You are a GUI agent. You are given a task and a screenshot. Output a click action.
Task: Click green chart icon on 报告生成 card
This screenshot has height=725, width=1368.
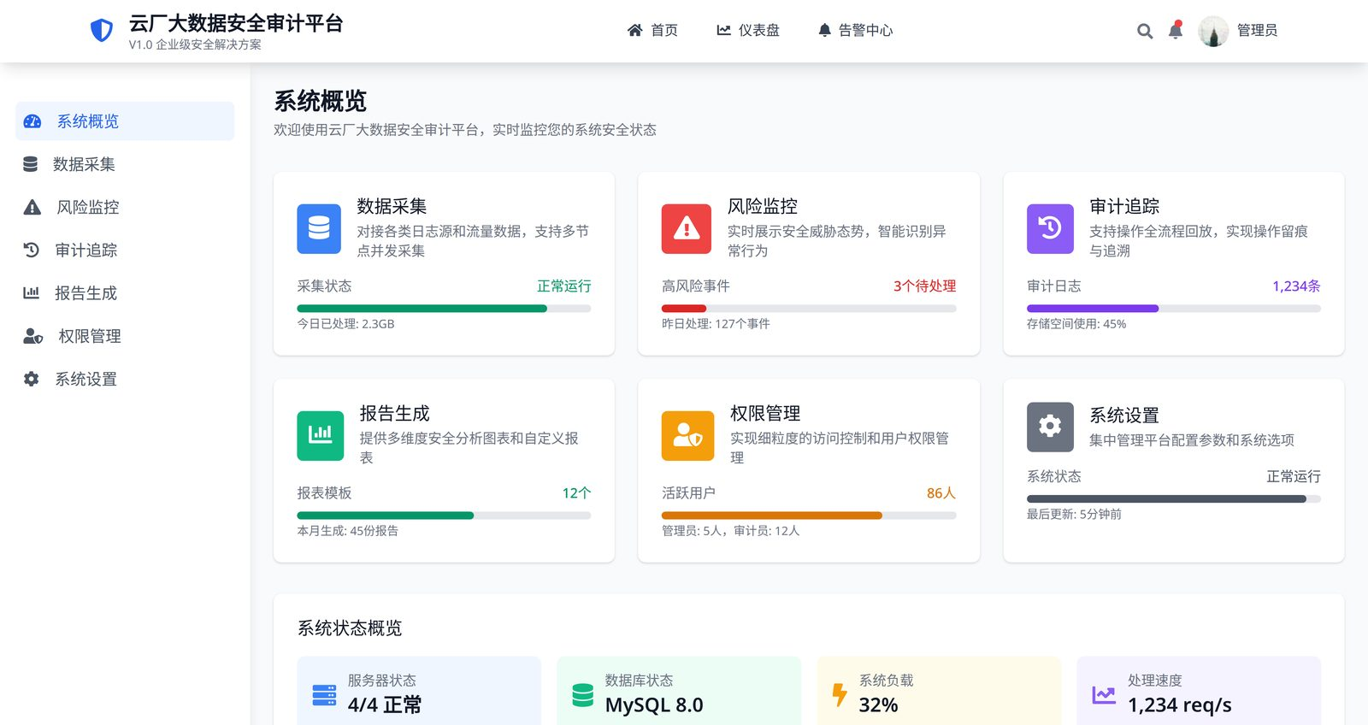pos(321,435)
